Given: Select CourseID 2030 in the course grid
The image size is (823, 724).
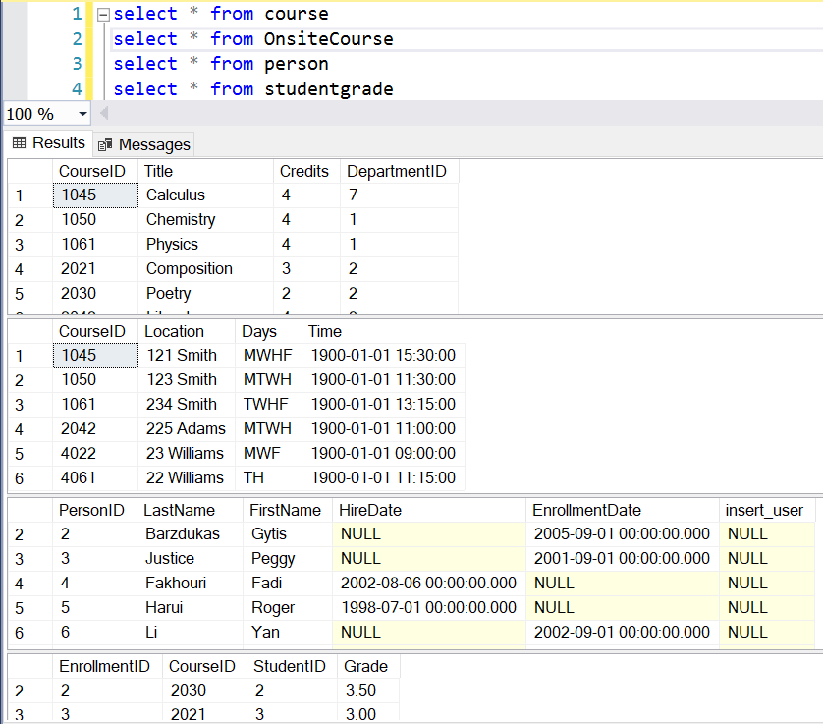Looking at the screenshot, I should (95, 293).
